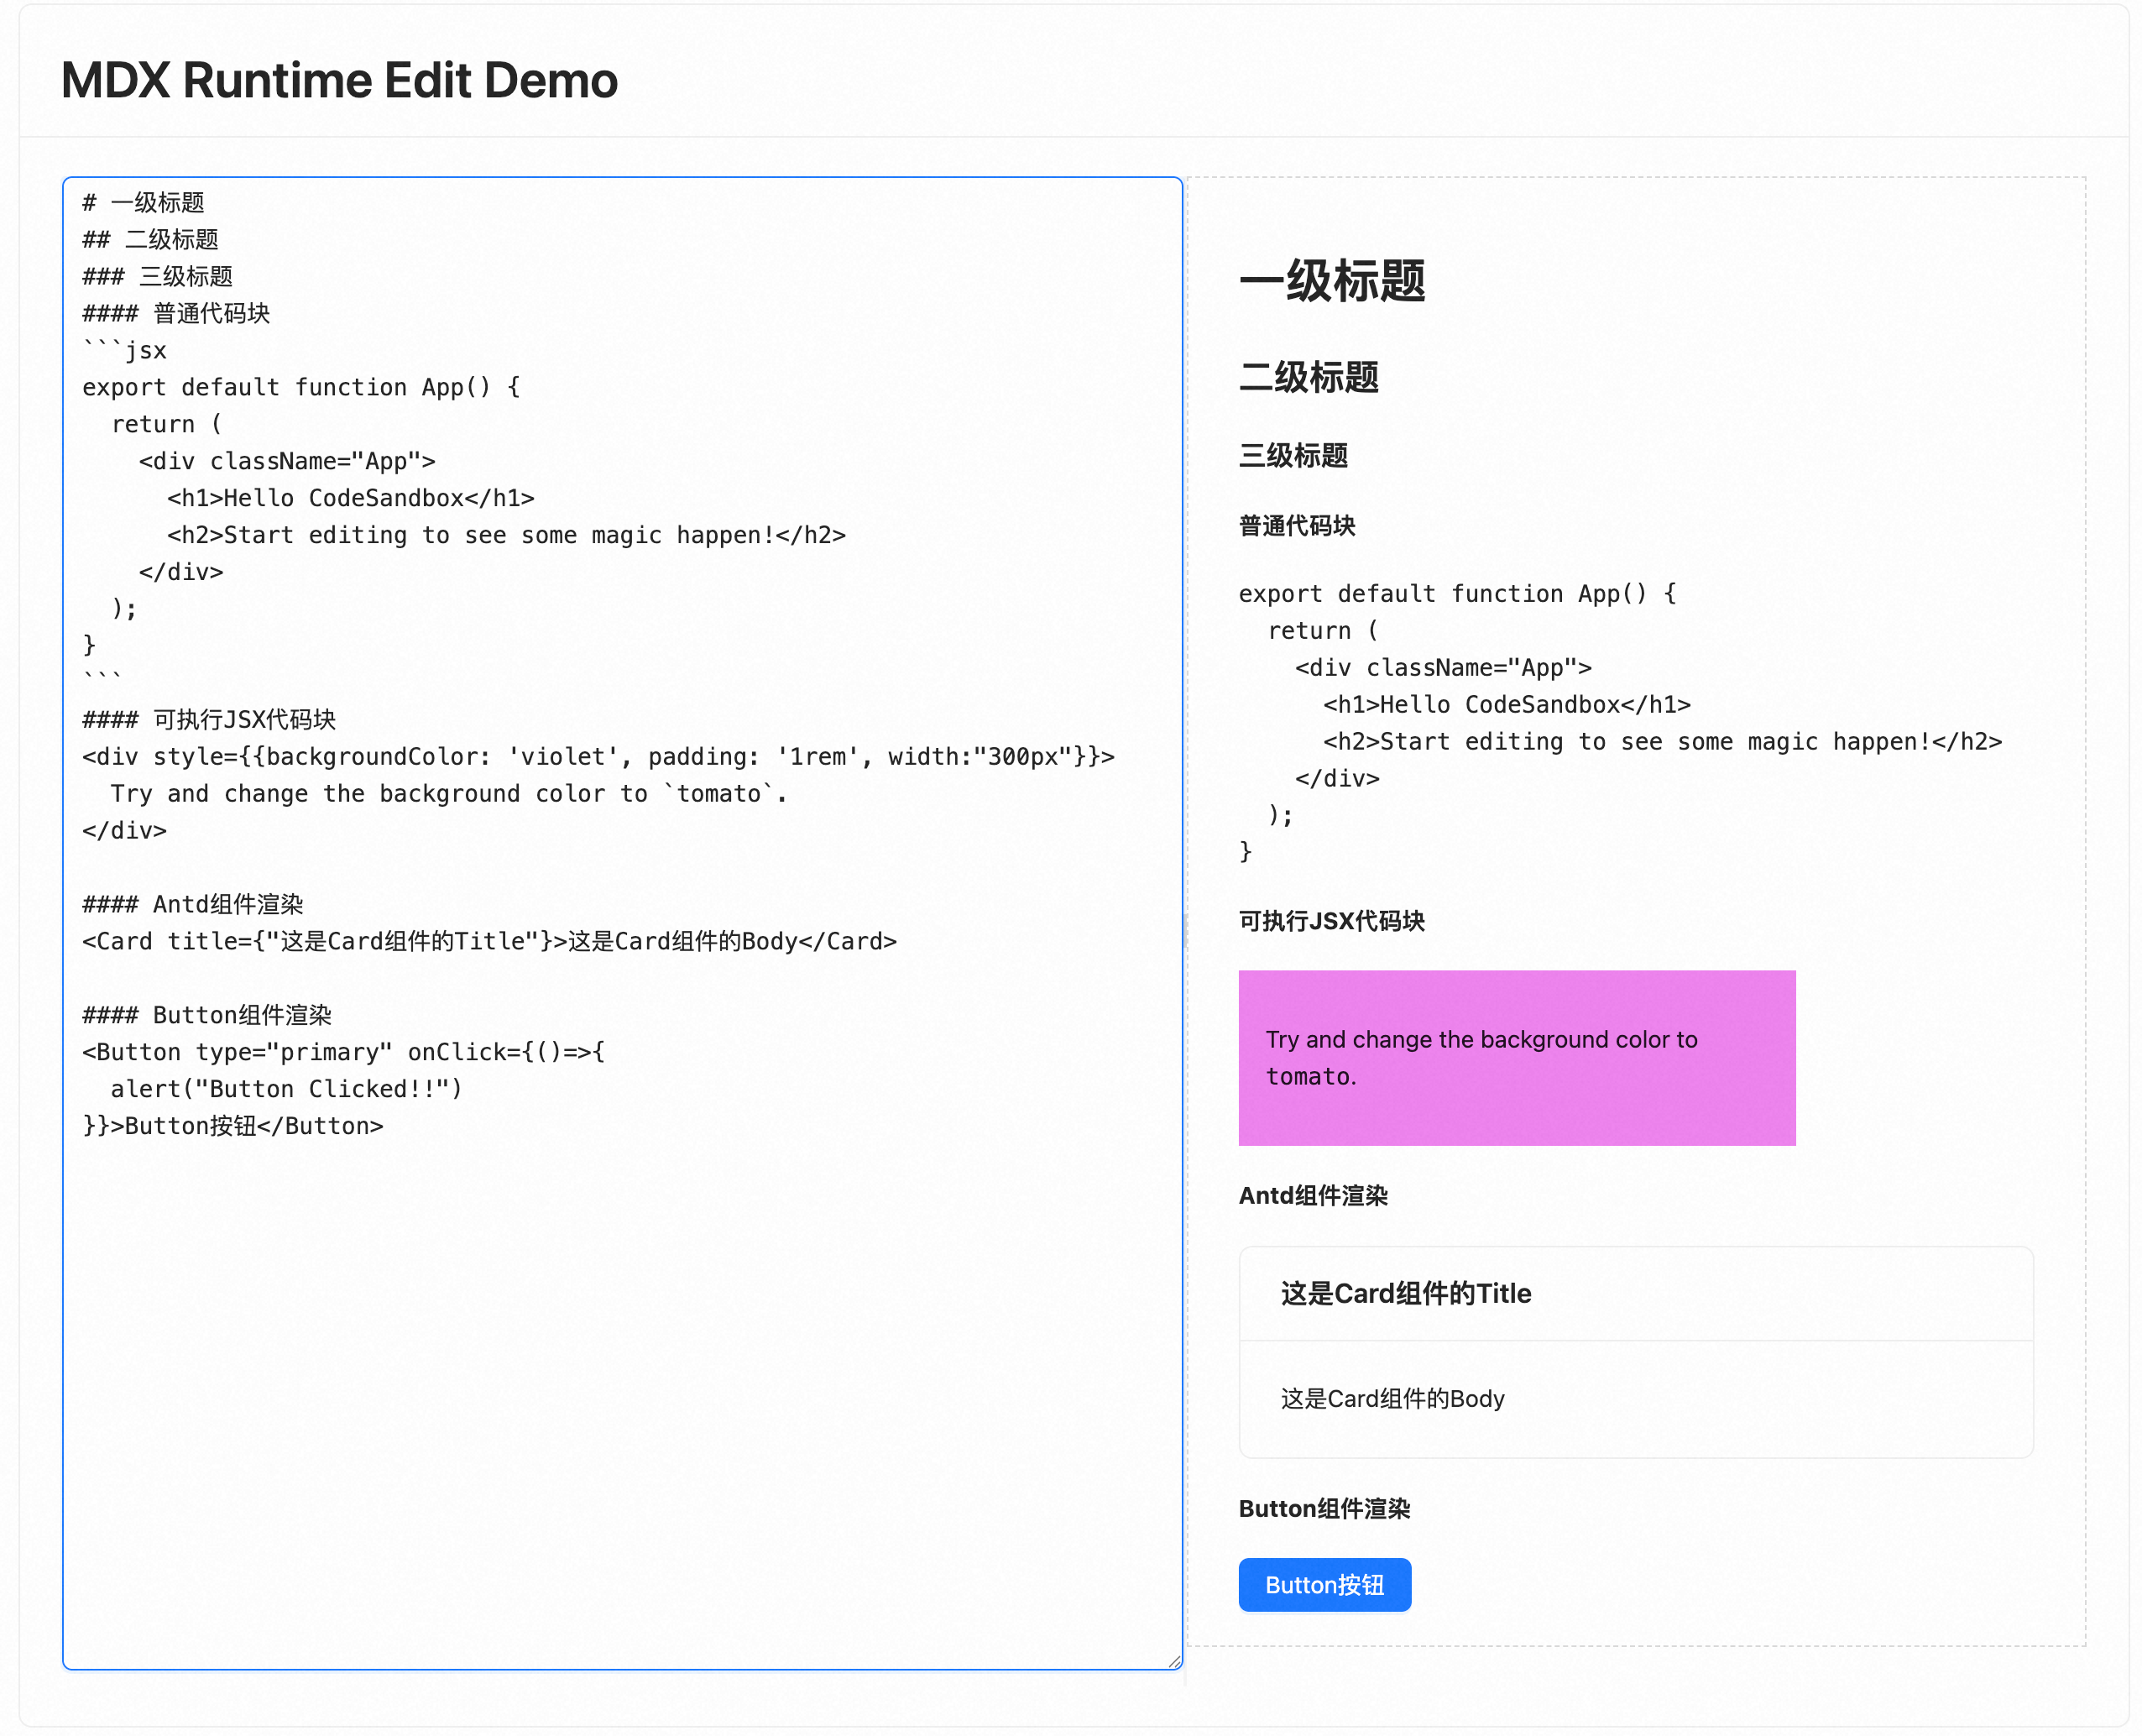Click the violet background box in preview
Image resolution: width=2142 pixels, height=1736 pixels.
pyautogui.click(x=1516, y=1058)
